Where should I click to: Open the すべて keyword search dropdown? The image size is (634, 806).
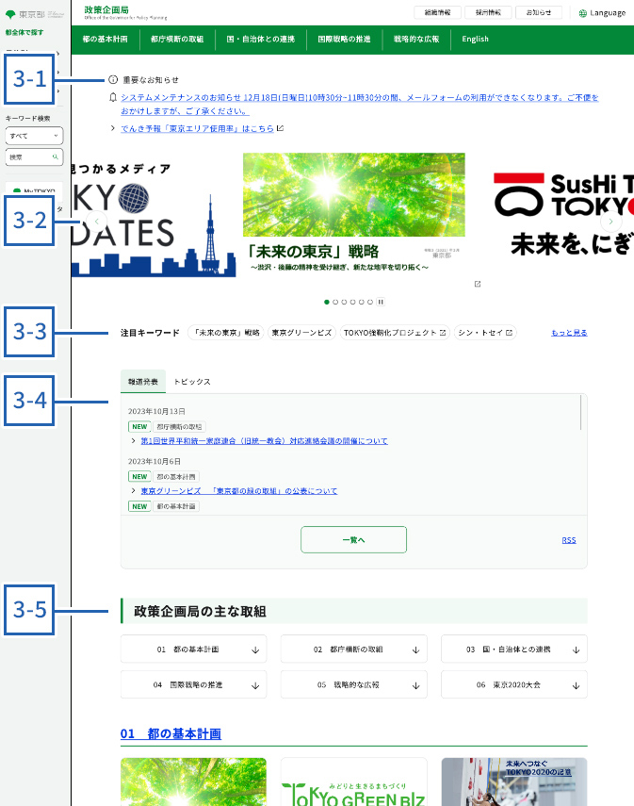34,136
